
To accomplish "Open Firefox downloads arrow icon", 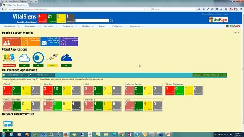I will click(199, 9).
